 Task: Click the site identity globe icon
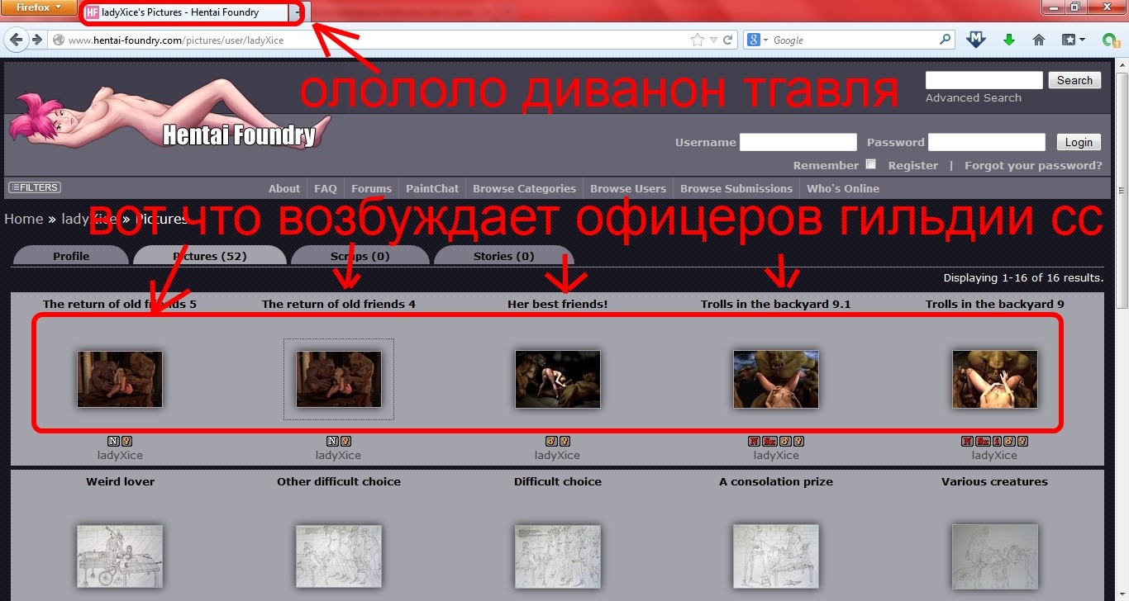click(x=58, y=40)
